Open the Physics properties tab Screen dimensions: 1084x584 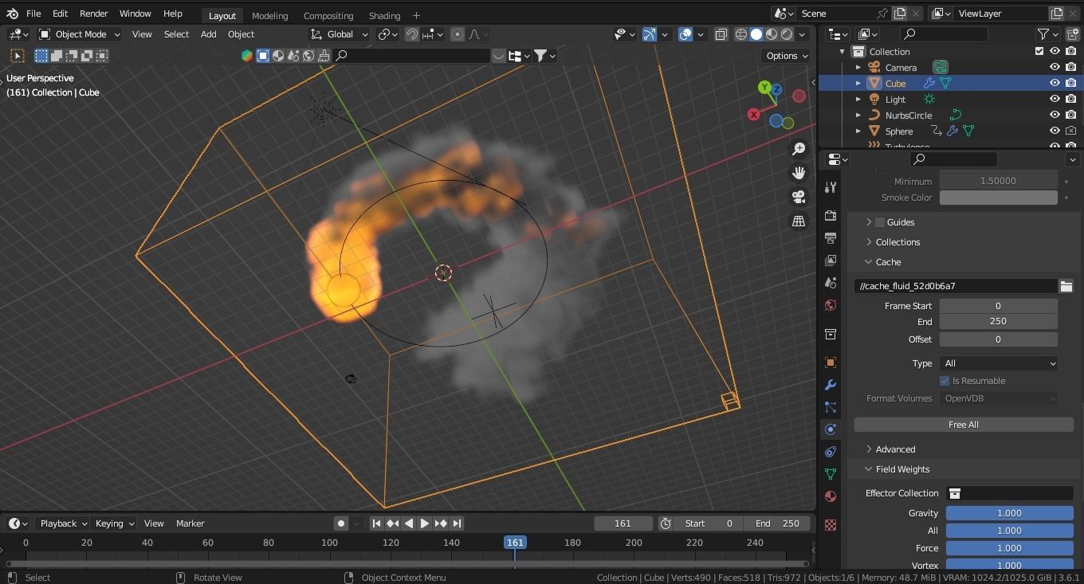[830, 429]
